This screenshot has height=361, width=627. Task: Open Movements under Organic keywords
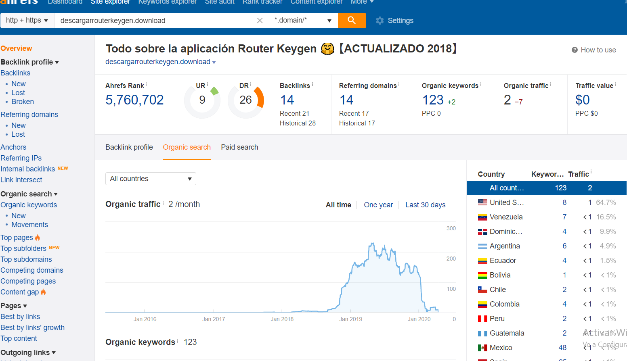click(29, 225)
